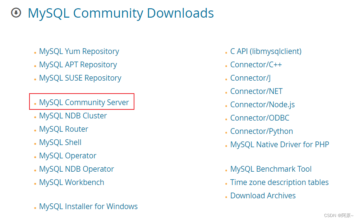Click the Connector/C++ link

(x=256, y=64)
